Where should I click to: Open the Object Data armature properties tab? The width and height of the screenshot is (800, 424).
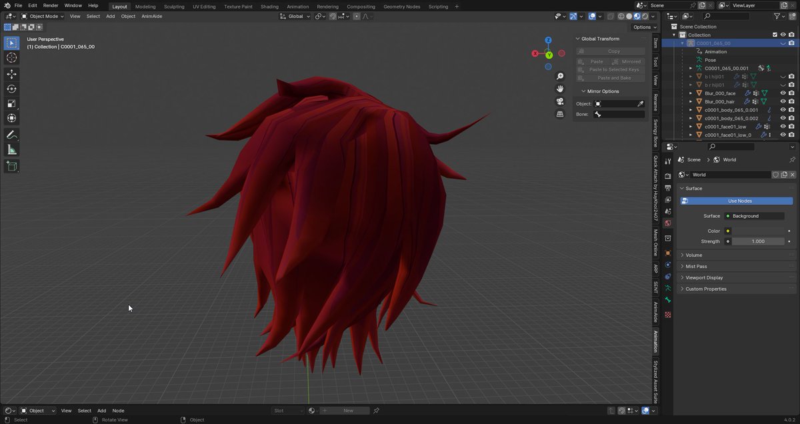667,288
